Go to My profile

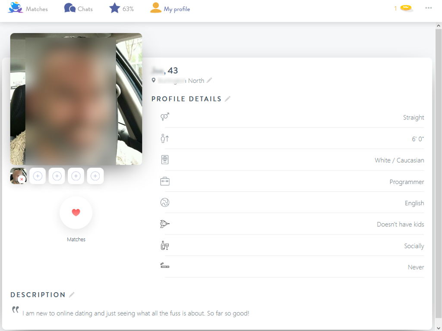[170, 9]
